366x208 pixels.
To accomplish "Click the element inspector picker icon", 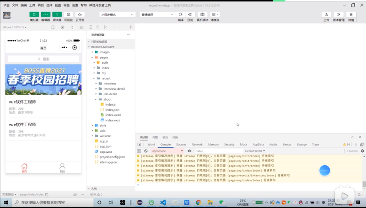I will (x=139, y=145).
